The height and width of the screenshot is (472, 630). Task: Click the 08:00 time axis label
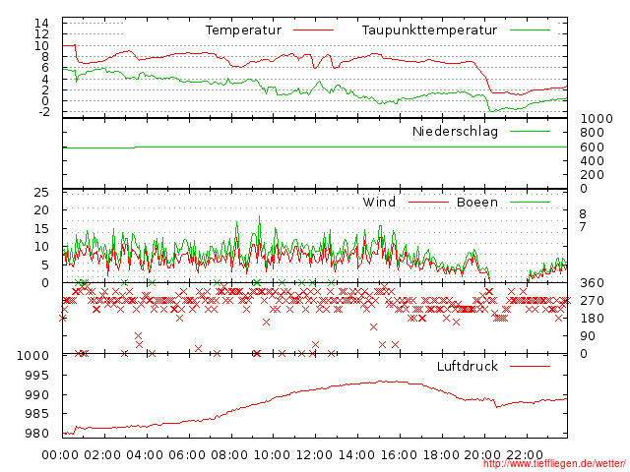[x=228, y=455]
